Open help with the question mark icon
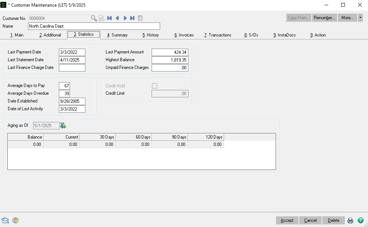 (x=361, y=220)
